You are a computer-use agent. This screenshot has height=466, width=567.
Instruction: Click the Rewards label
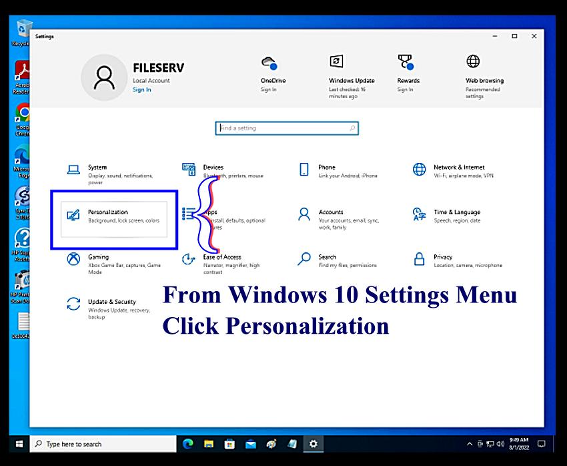[408, 80]
